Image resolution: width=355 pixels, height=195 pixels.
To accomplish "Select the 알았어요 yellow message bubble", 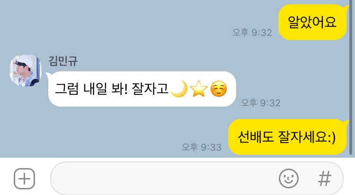I will click(x=313, y=22).
